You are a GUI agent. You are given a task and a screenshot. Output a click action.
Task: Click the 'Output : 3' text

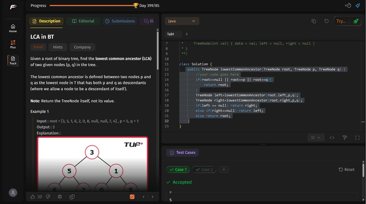pos(45,127)
